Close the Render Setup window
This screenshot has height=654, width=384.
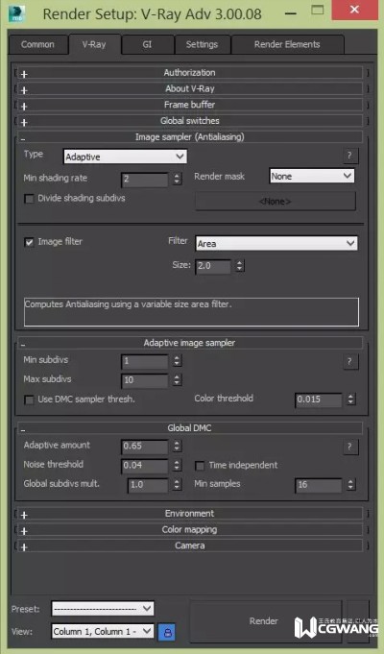pyautogui.click(x=355, y=10)
